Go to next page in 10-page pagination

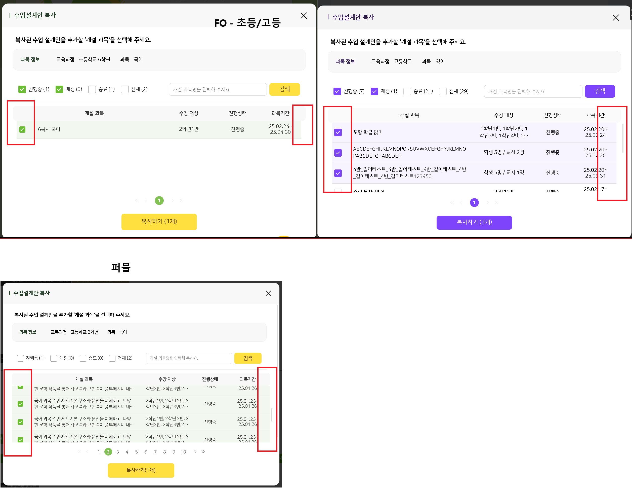coord(195,451)
